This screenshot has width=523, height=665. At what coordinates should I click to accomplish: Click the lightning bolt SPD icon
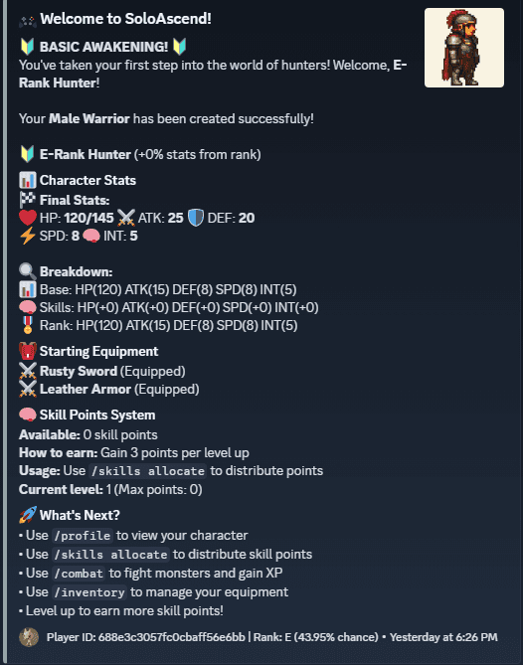tap(28, 236)
